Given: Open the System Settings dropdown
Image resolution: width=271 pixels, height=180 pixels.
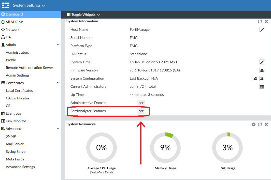Looking at the screenshot, I should tap(29, 5).
